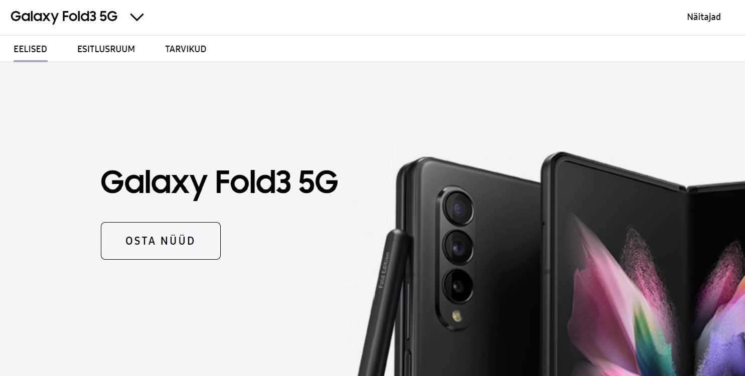Click the middle rear camera lens
The width and height of the screenshot is (745, 376).
point(458,247)
